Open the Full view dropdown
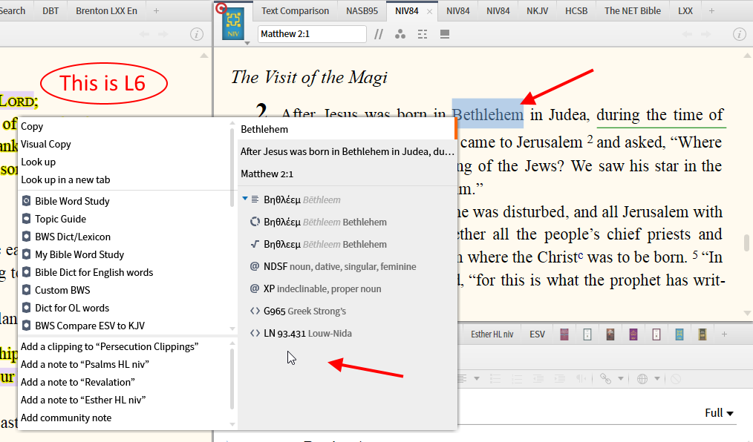 tap(719, 413)
